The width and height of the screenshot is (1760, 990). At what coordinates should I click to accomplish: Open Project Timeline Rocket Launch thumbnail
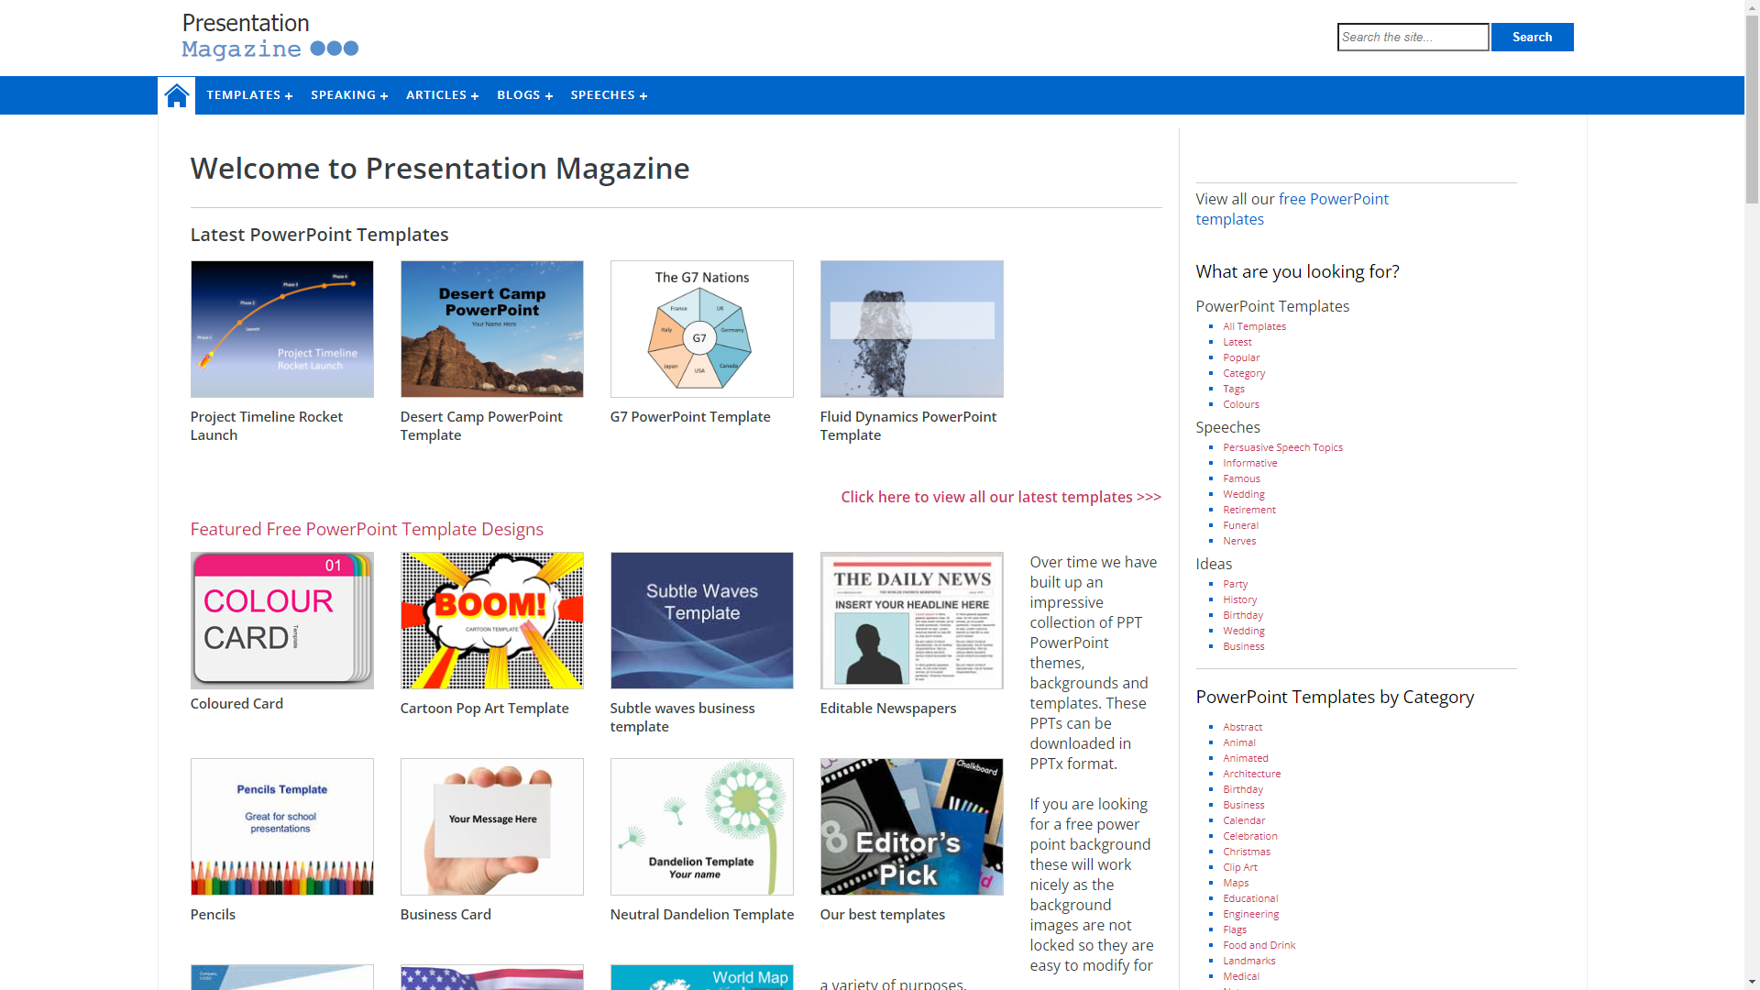click(281, 329)
